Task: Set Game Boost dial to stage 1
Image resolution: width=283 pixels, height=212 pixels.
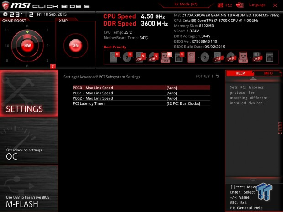Action: click(47, 30)
